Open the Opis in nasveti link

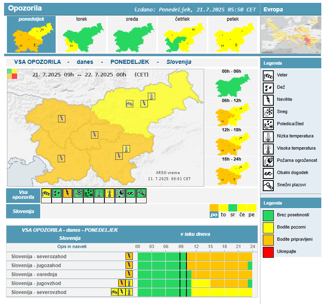[x=72, y=246]
